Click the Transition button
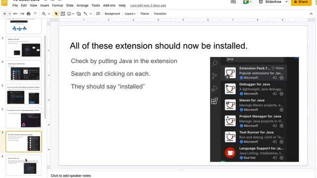This screenshot has width=317, height=178. 160,14
